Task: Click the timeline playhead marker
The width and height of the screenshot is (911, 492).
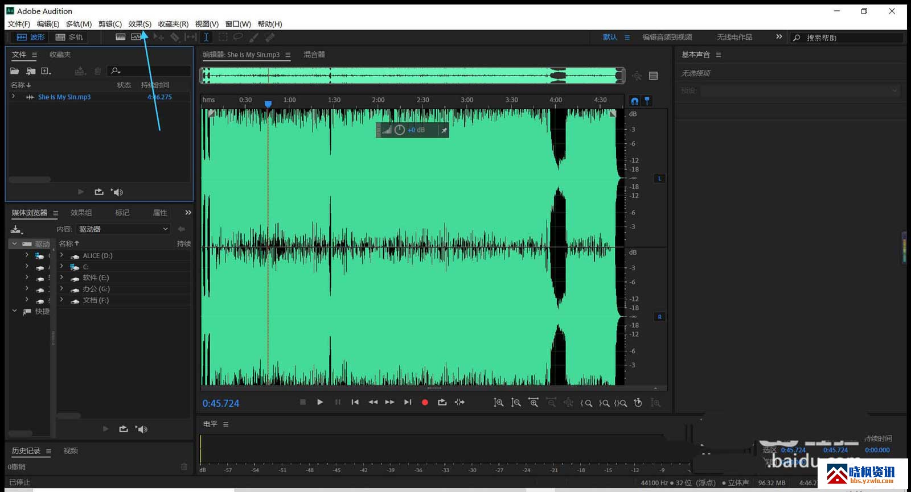Action: click(268, 104)
